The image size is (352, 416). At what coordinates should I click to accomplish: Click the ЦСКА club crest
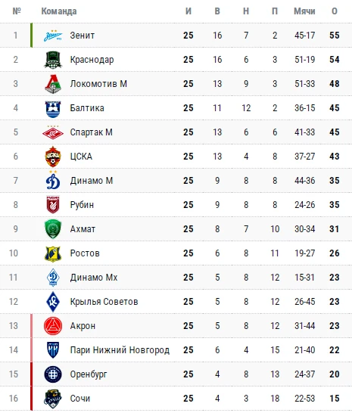(x=53, y=157)
